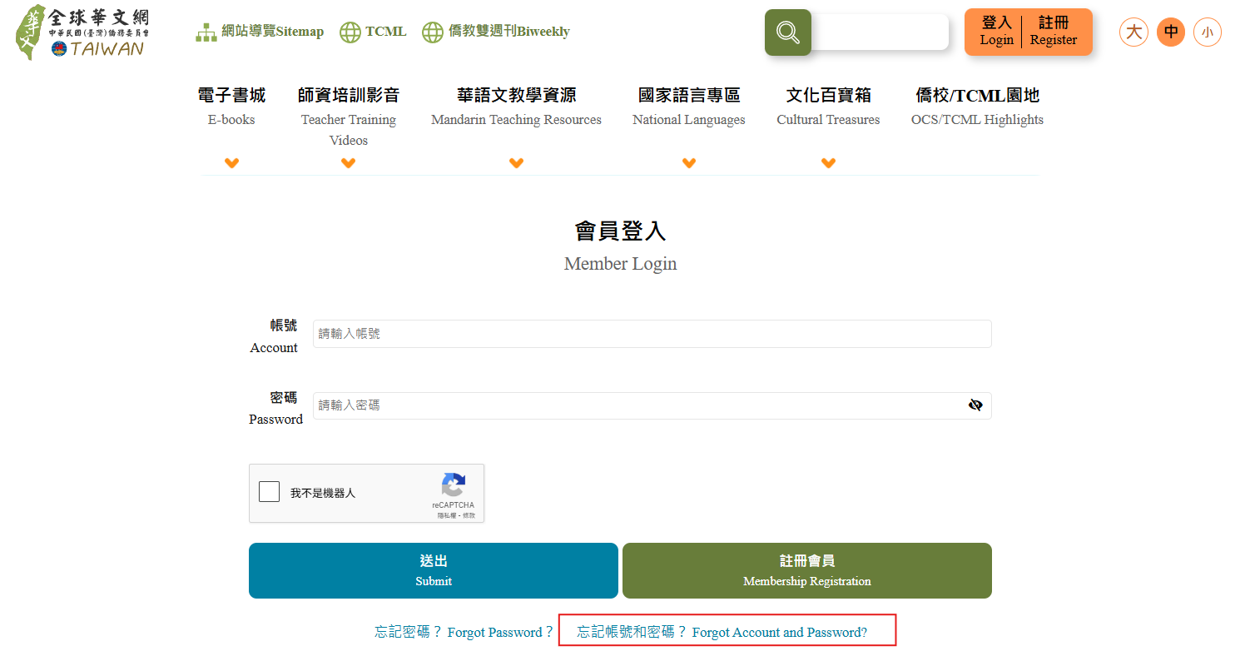Click the Membership Registration button
Screen dimensions: 1250x661
(806, 570)
